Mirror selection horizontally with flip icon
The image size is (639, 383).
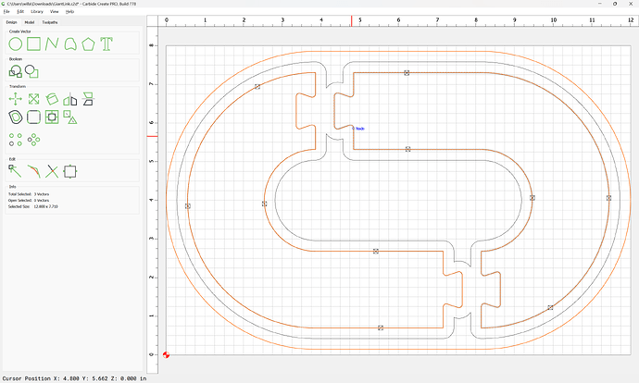(70, 99)
